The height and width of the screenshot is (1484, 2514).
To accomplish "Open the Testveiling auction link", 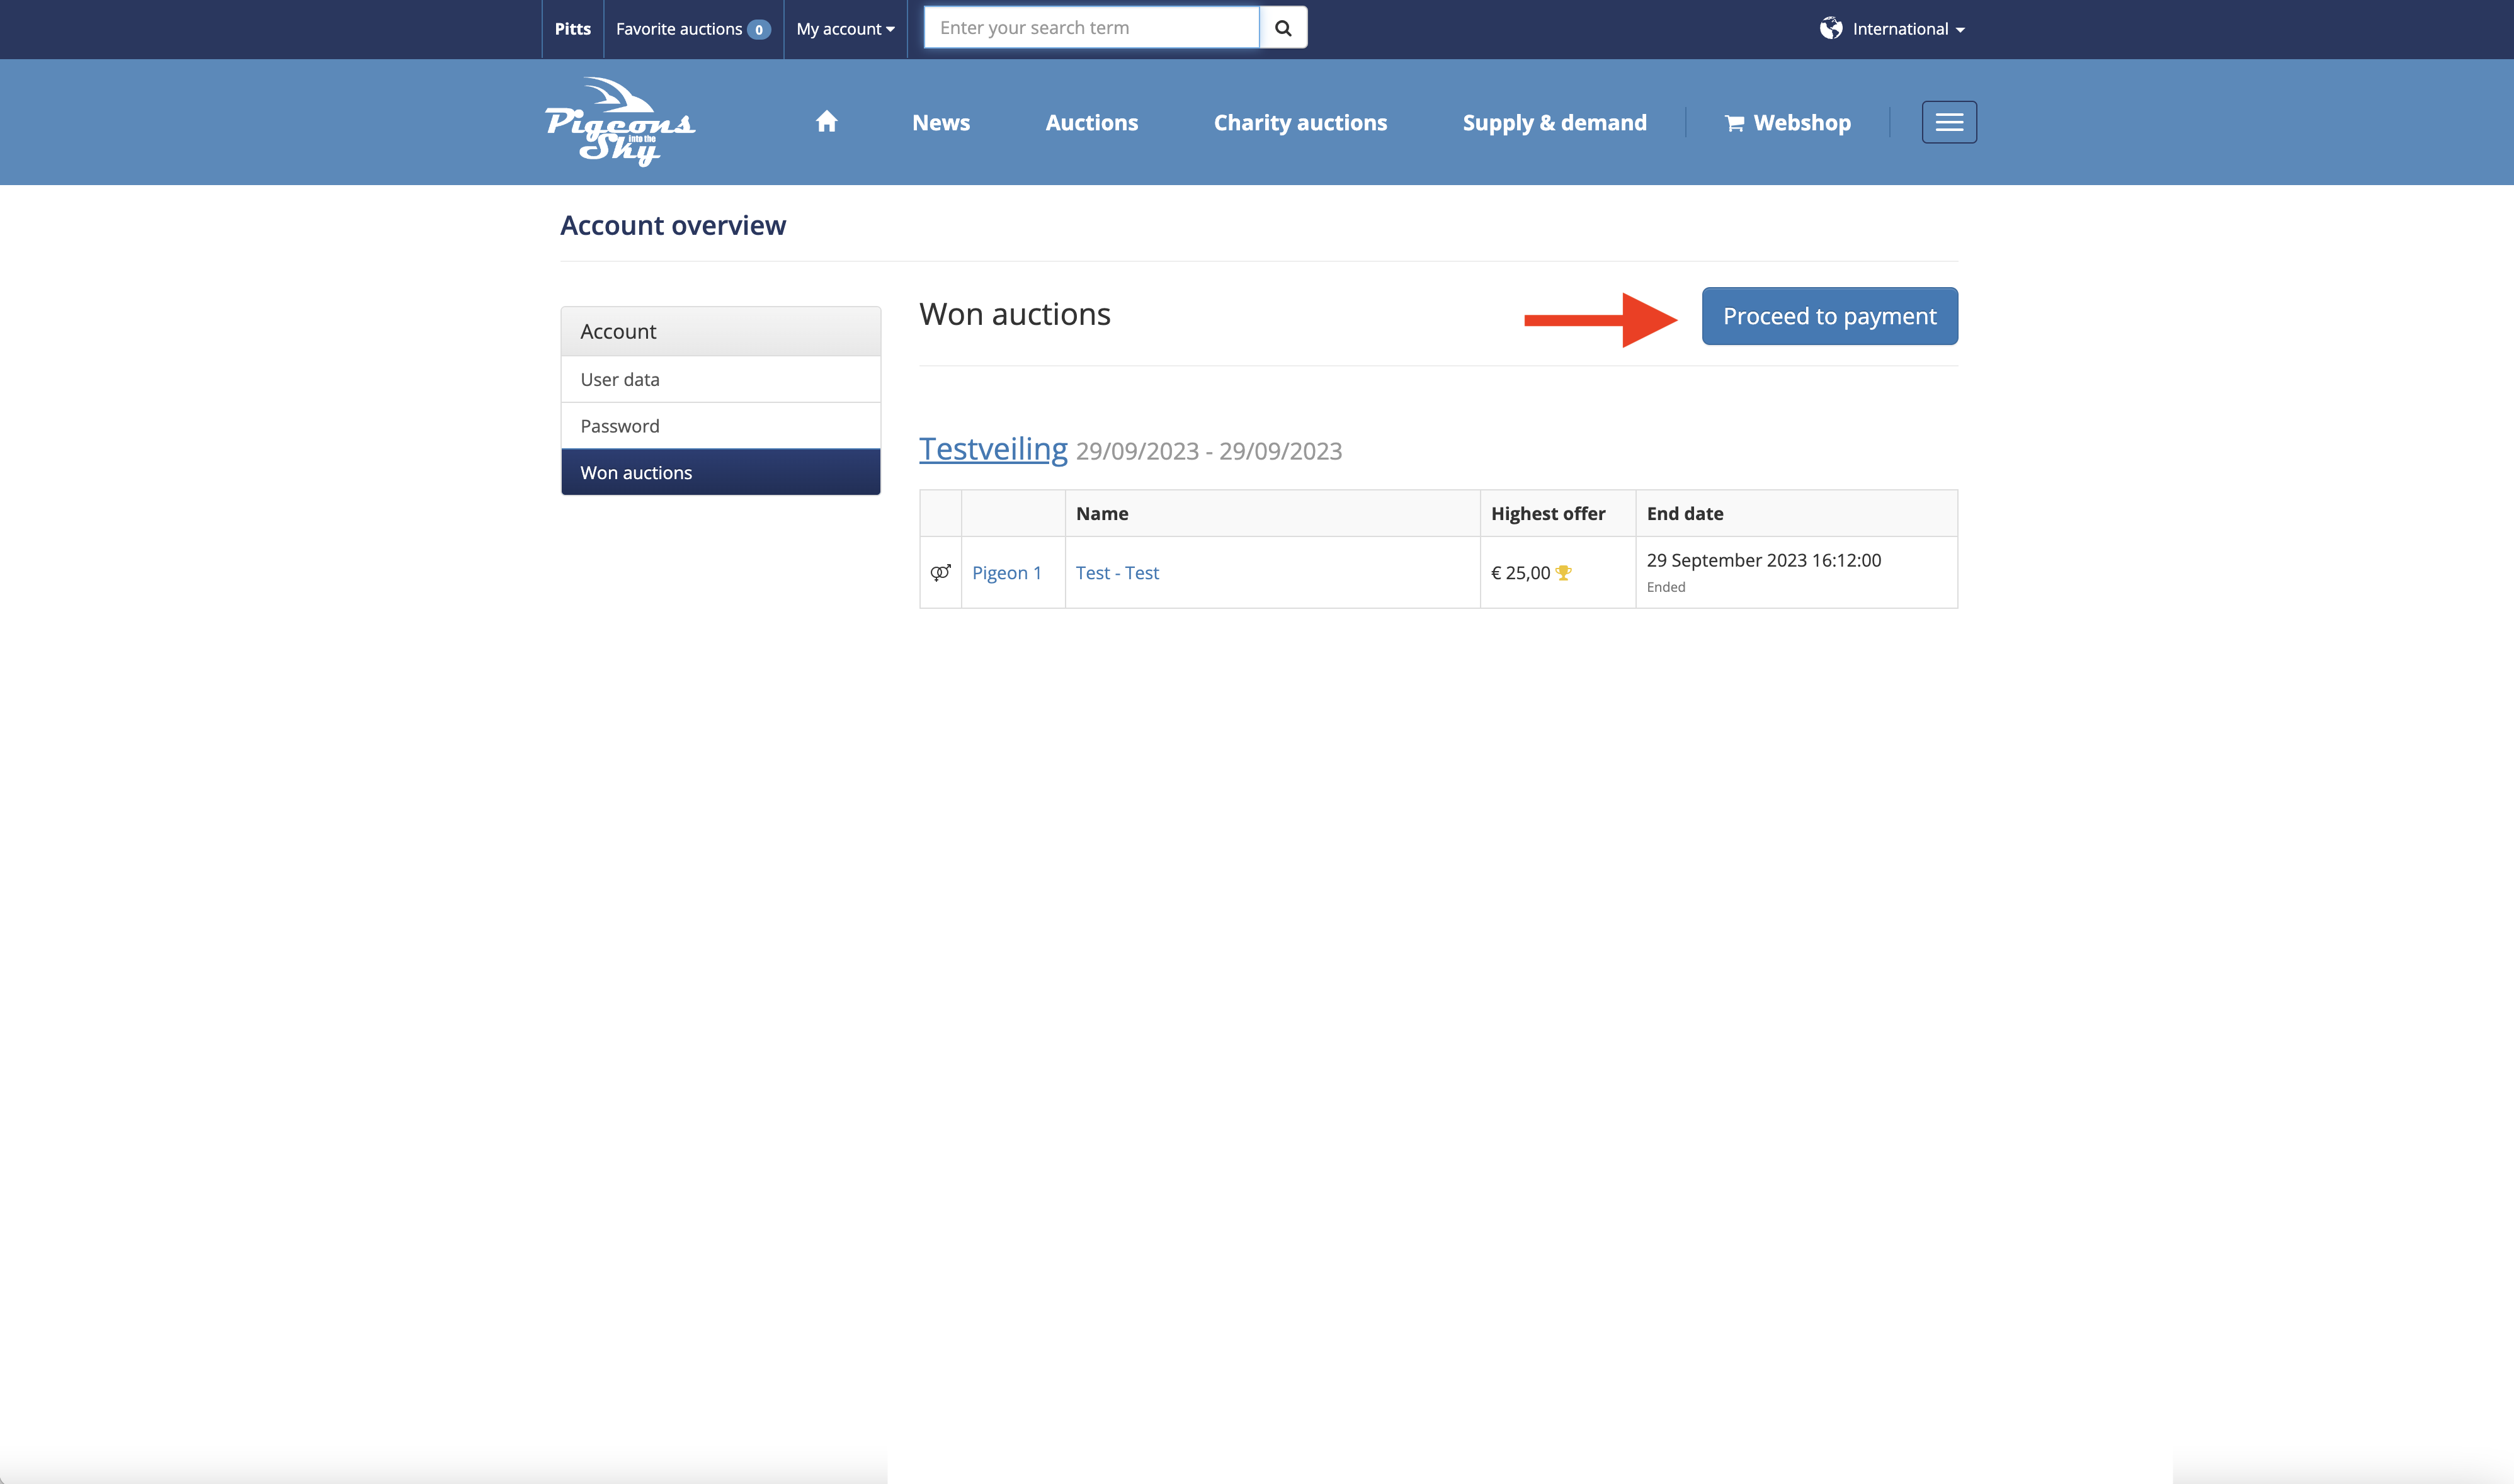I will 993,449.
